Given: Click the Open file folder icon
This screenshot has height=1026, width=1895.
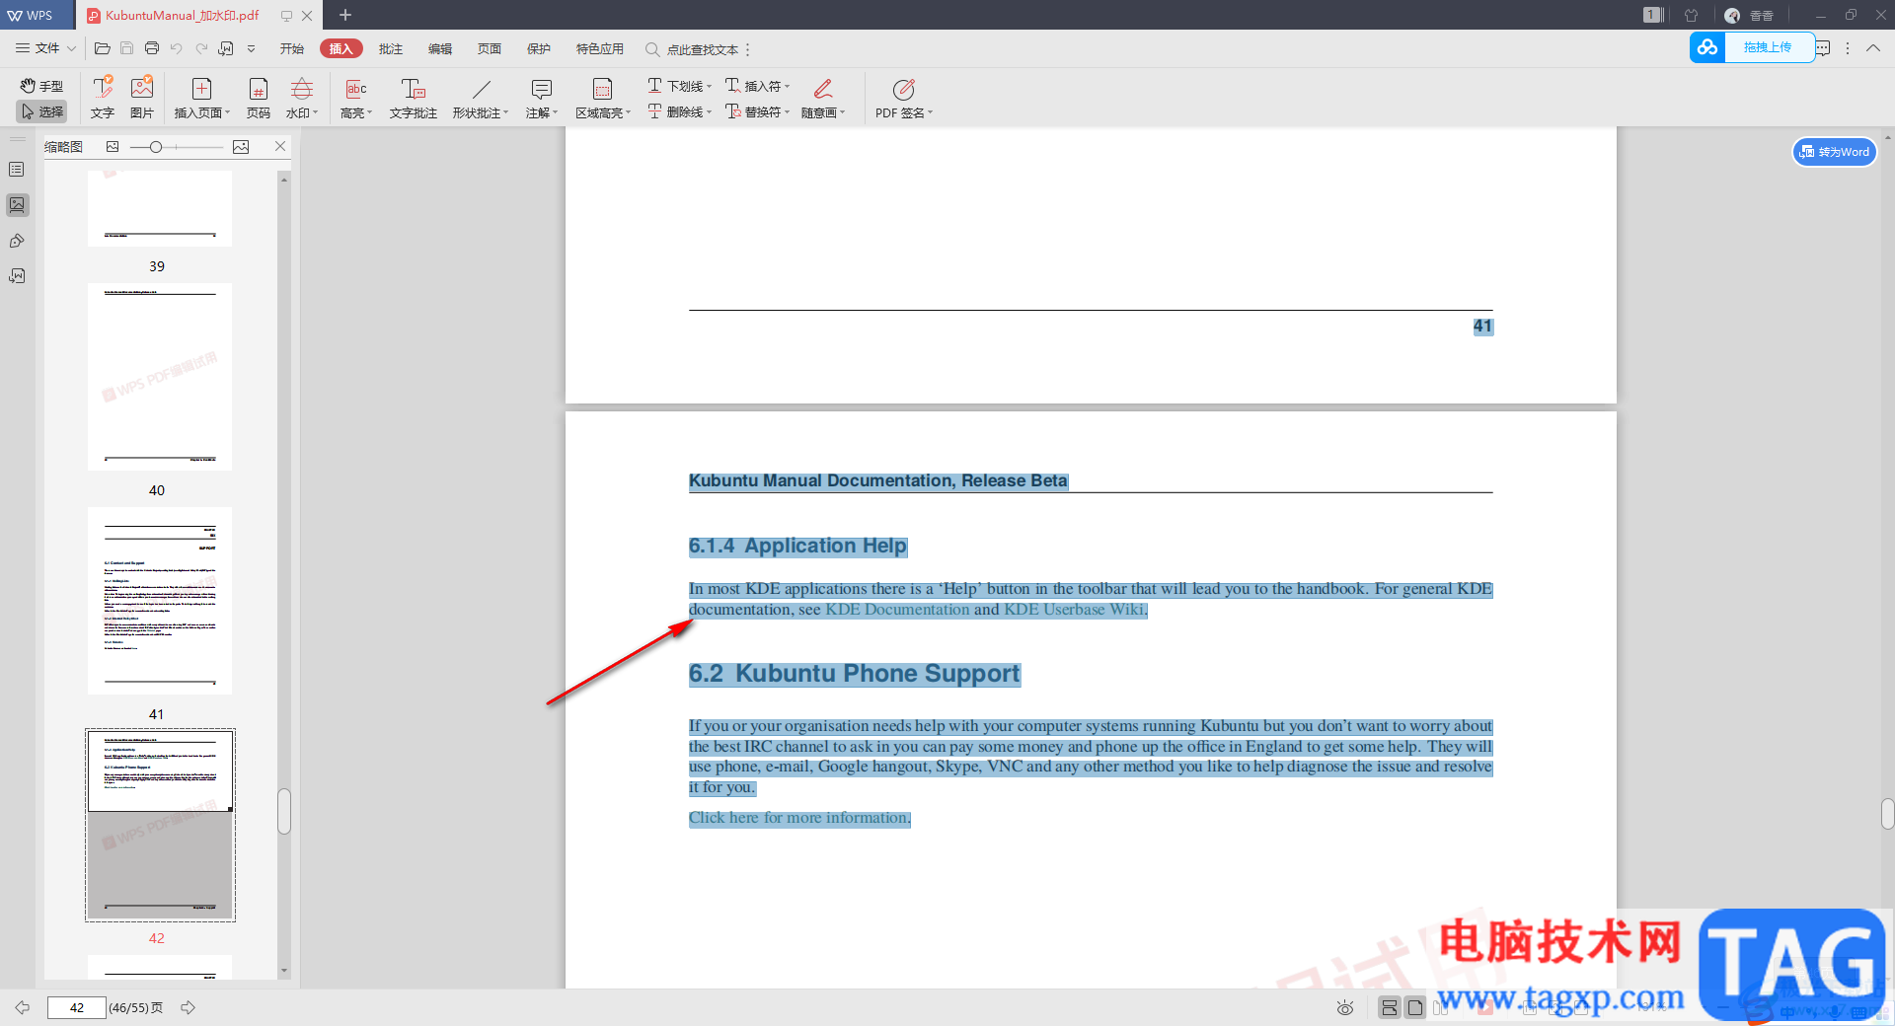Looking at the screenshot, I should pos(102,48).
